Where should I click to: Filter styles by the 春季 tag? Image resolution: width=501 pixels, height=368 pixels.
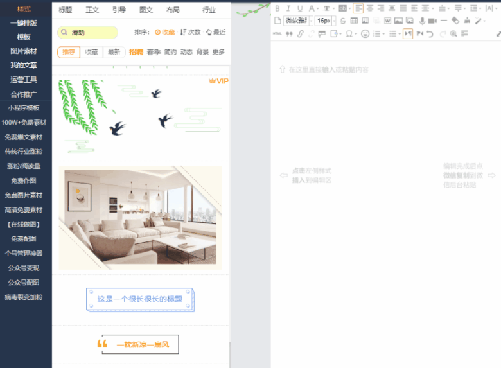pos(154,52)
